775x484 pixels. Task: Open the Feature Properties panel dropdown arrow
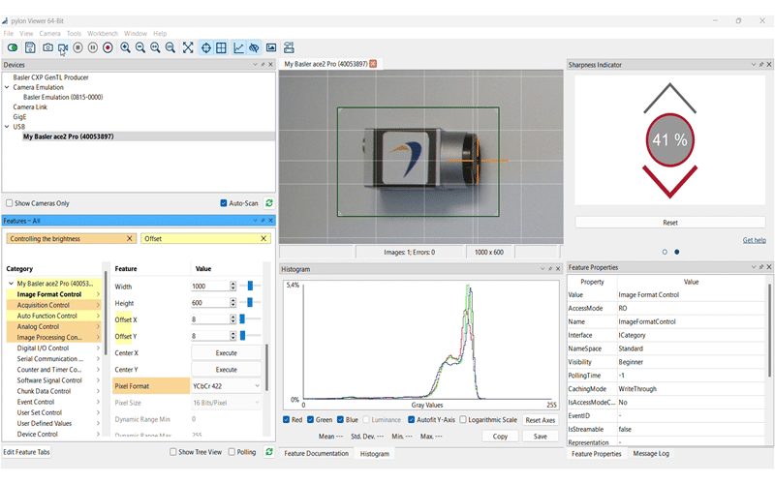click(x=754, y=267)
